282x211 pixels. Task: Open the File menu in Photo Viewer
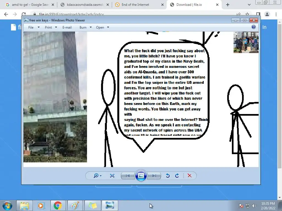coord(31,27)
